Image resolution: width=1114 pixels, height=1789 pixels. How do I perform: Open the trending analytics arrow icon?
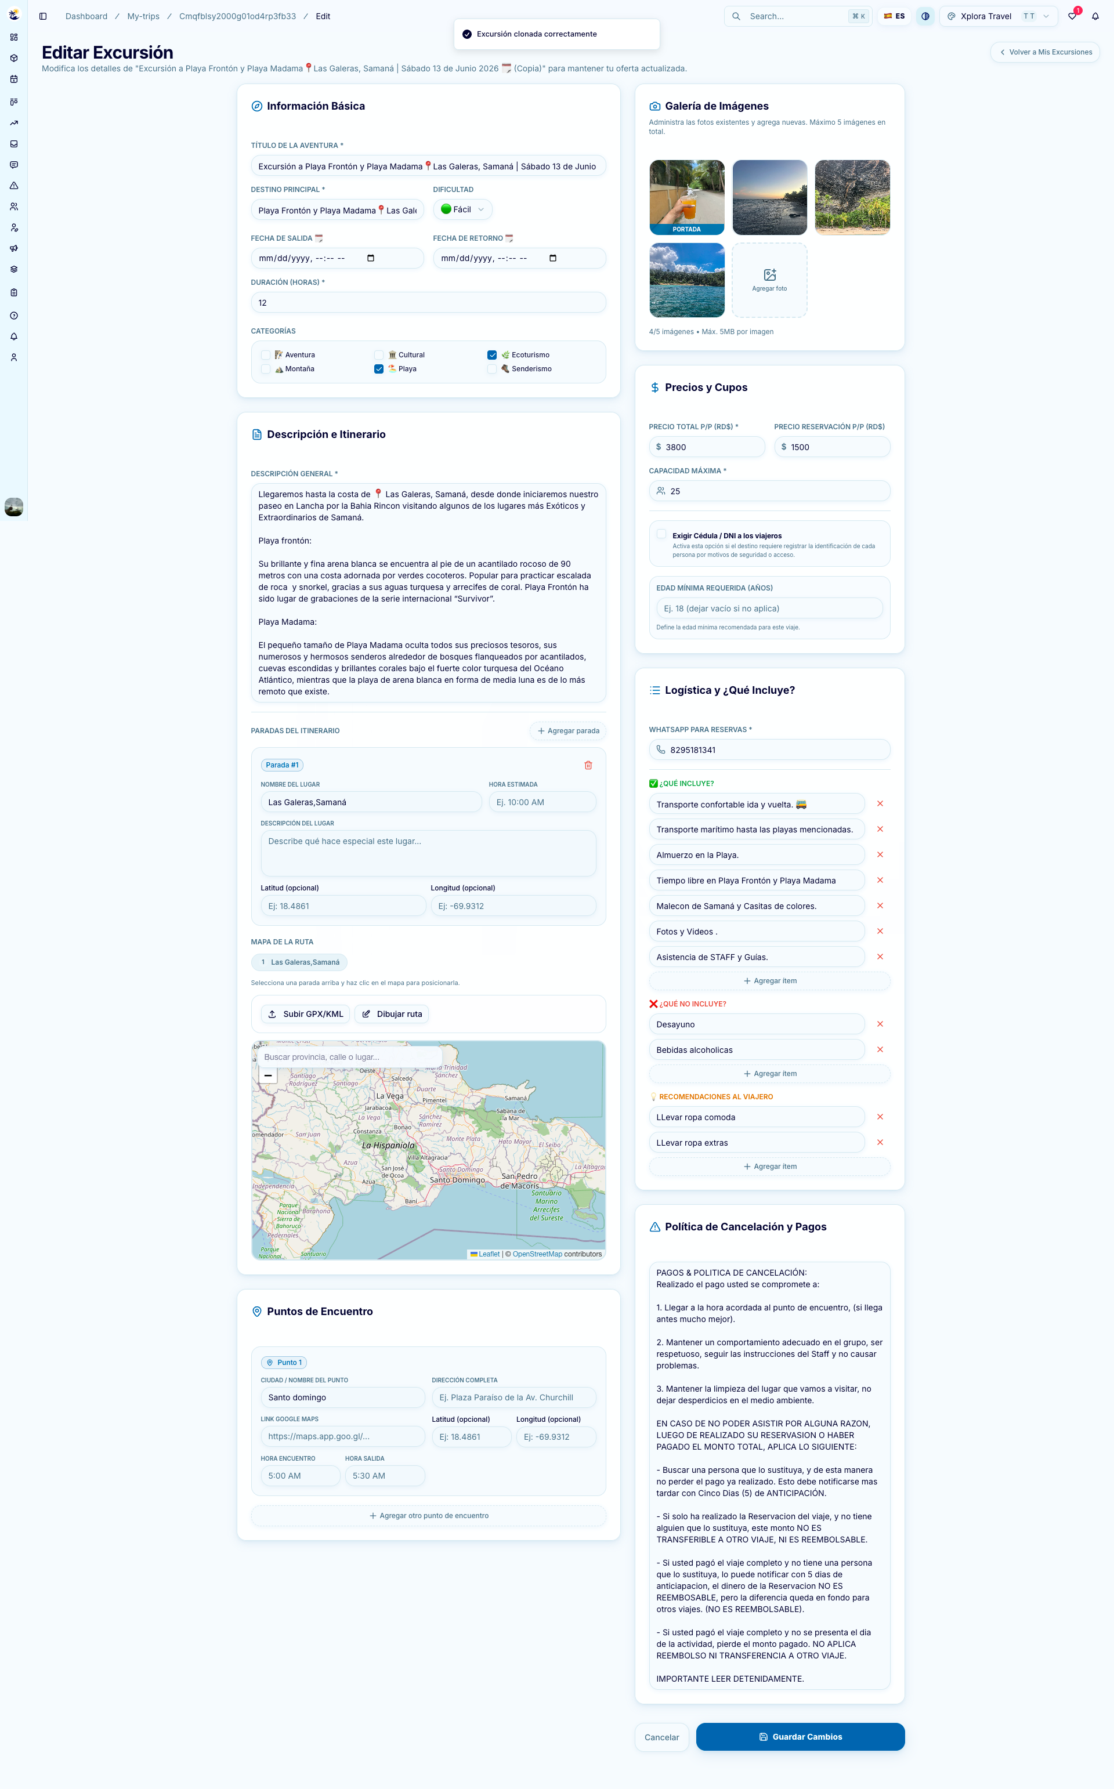pyautogui.click(x=14, y=123)
